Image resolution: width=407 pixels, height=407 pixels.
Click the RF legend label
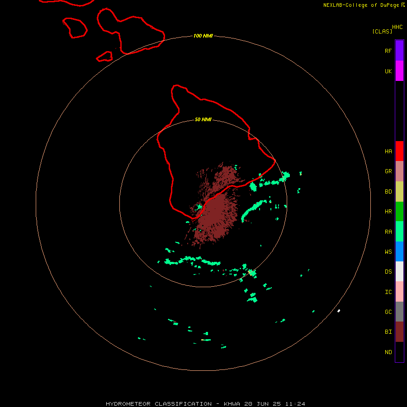pyautogui.click(x=388, y=51)
